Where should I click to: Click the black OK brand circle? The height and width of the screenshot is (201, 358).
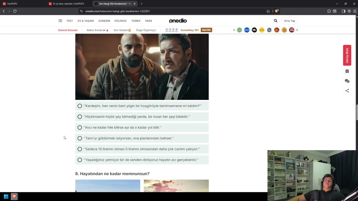coord(254,30)
